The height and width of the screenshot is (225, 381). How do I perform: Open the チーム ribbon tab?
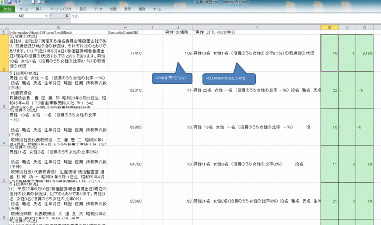point(157,9)
